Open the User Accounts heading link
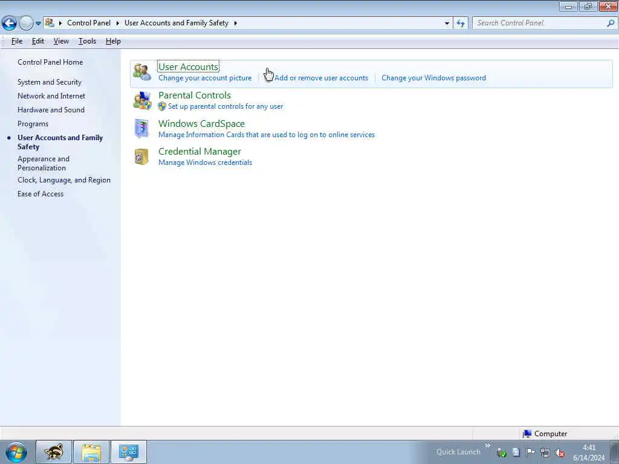Viewport: 619px width, 464px height. tap(189, 66)
